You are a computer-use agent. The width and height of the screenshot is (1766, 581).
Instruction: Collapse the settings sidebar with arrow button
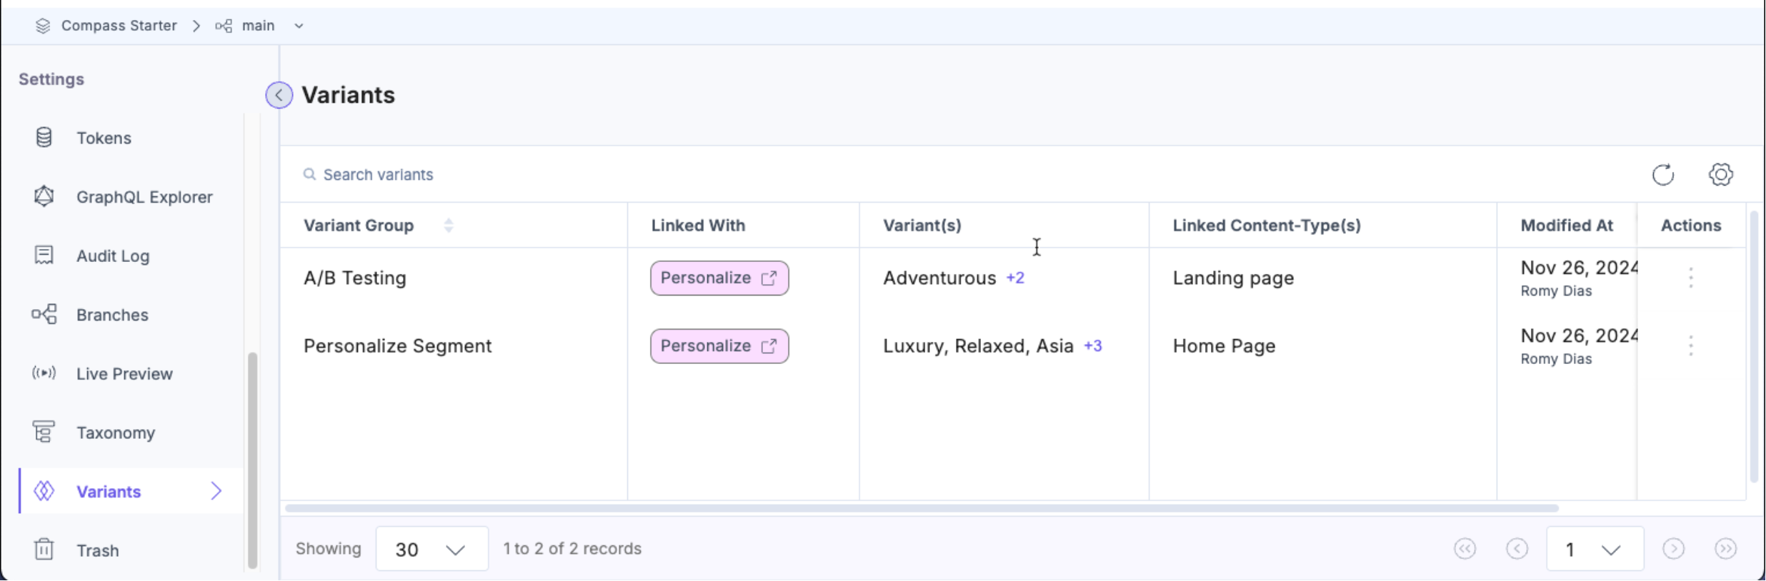point(279,95)
